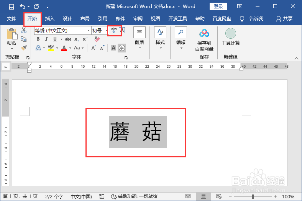
Task: Click the ruler tab selector L
Action: 6,67
